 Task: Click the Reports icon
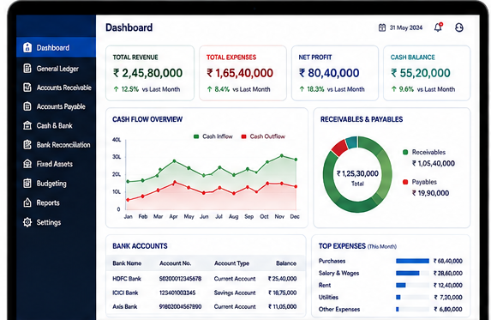(x=27, y=202)
